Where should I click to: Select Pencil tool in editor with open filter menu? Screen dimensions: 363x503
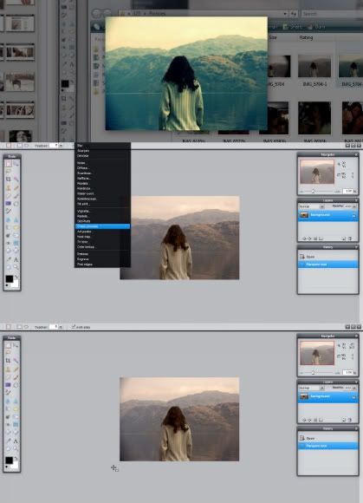(16, 188)
